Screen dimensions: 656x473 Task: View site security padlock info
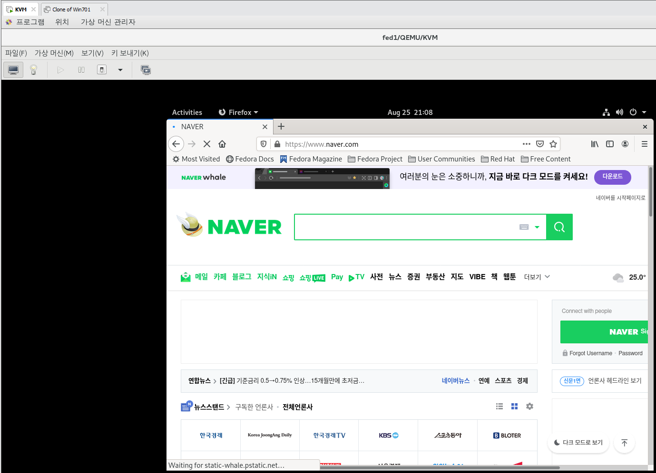point(277,144)
